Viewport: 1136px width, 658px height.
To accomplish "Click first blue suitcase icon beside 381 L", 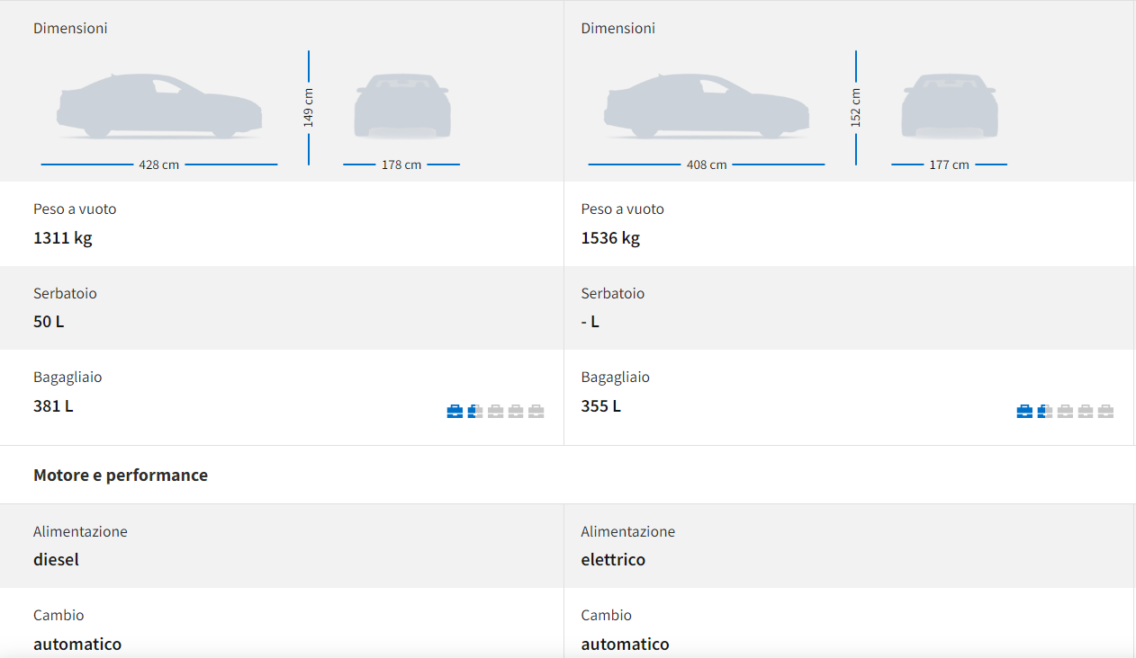I will [x=455, y=412].
